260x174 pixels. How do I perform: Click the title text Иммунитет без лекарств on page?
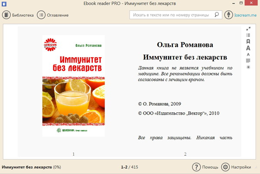(x=185, y=57)
